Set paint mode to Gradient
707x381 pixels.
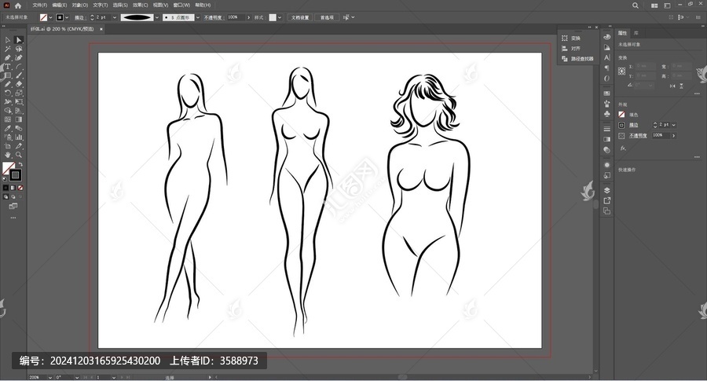[x=13, y=188]
